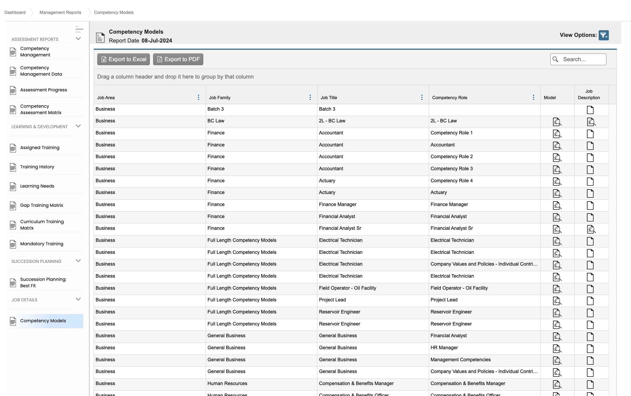Collapse the Learning & Development section
631x396 pixels.
[x=78, y=126]
